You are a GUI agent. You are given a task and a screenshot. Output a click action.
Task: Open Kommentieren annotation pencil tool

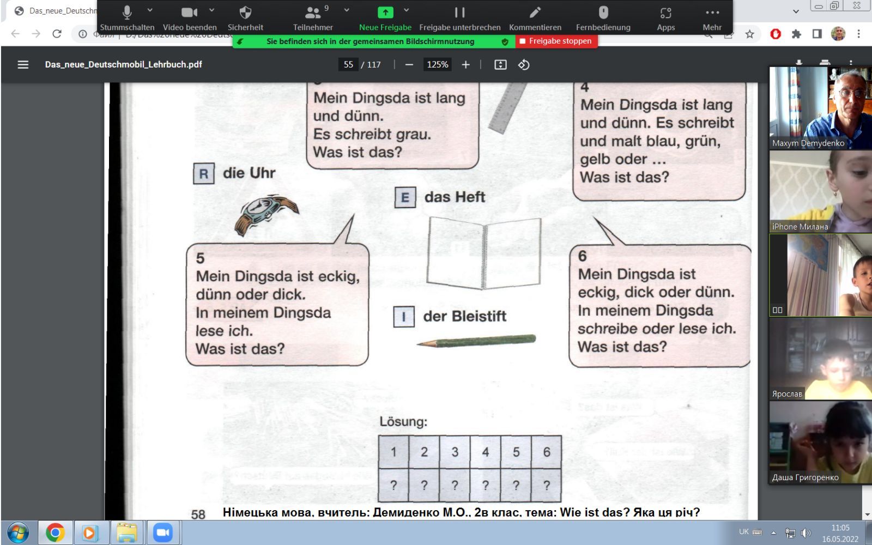pos(535,13)
